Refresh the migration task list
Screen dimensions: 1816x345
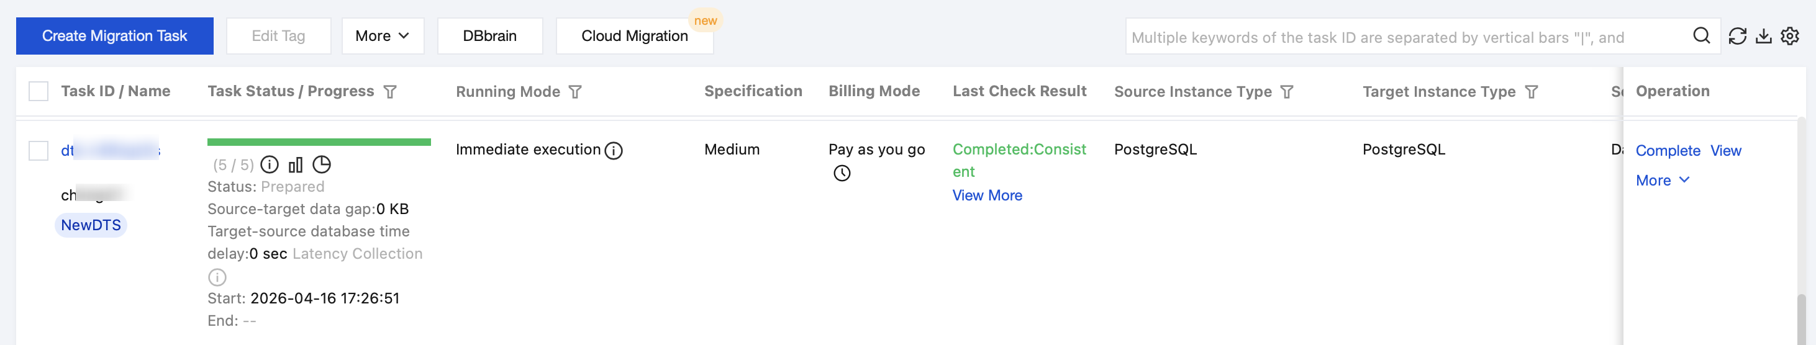tap(1737, 36)
